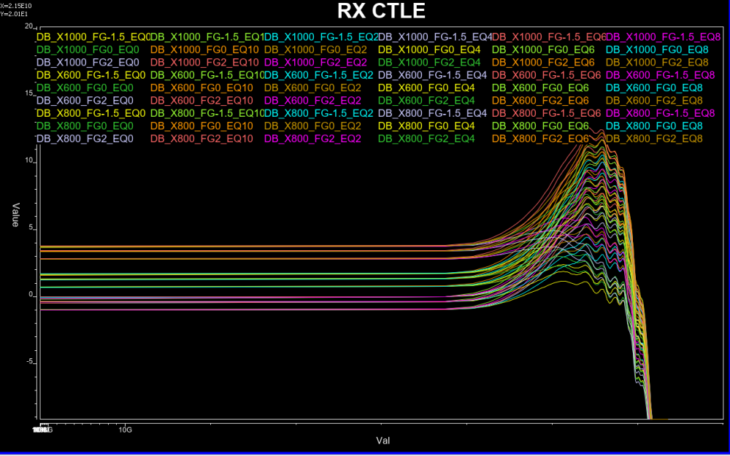
Task: Select legend entry DB_X800_FG2_EQ4
Action: (x=429, y=139)
